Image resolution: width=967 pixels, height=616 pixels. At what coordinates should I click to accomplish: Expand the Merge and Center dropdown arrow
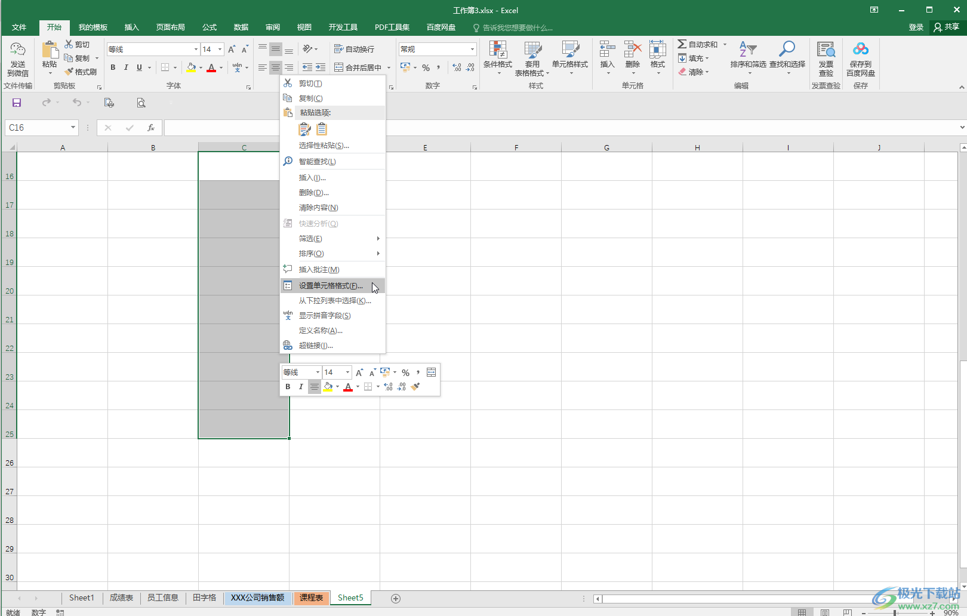click(x=389, y=67)
